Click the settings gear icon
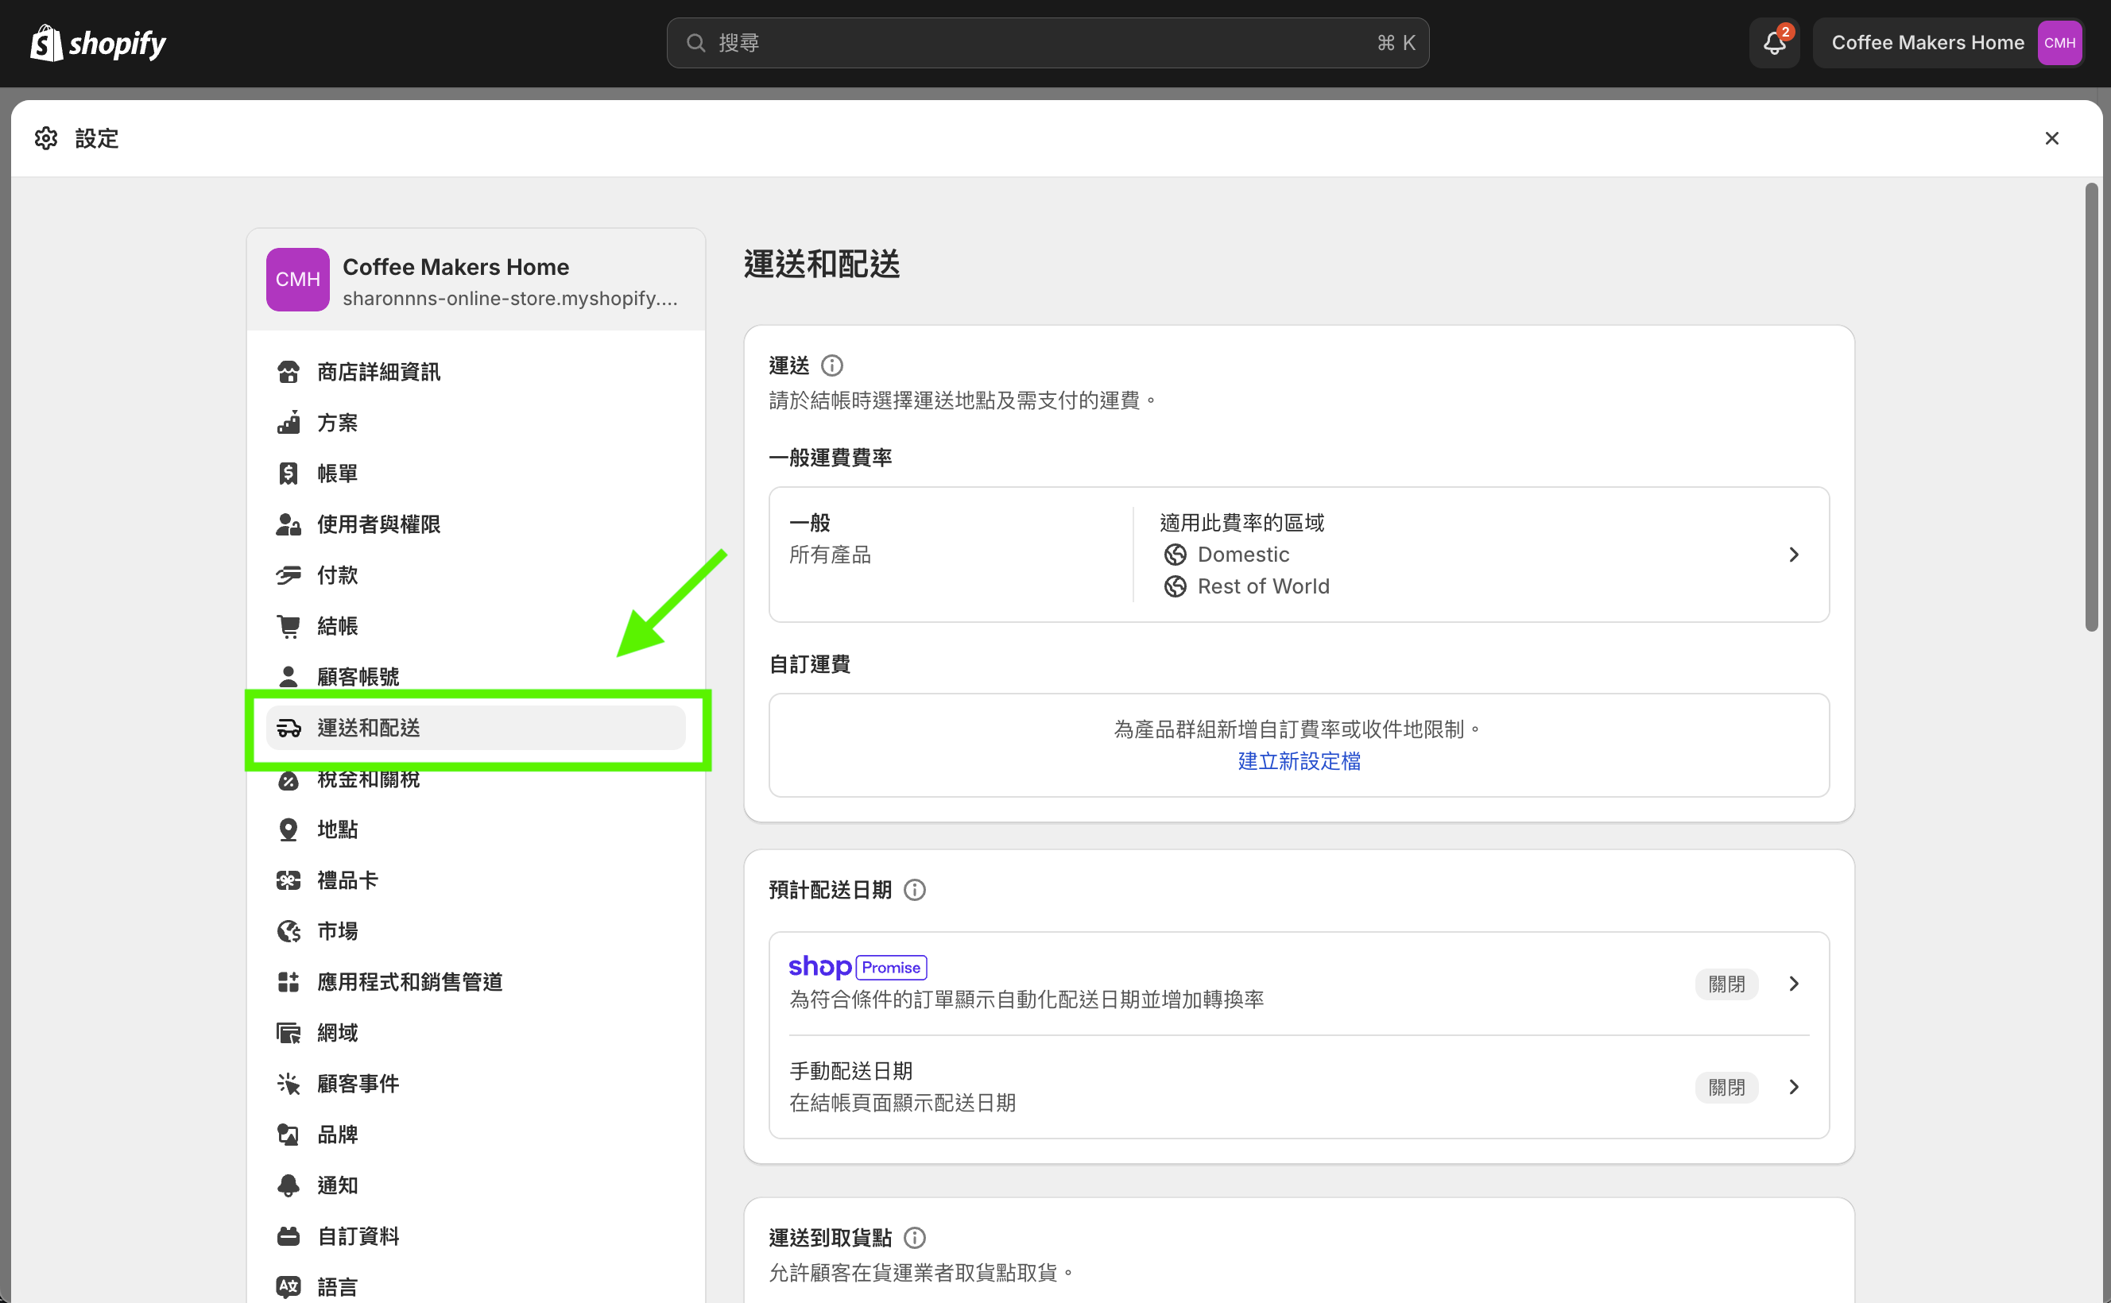Viewport: 2111px width, 1303px height. [x=45, y=138]
